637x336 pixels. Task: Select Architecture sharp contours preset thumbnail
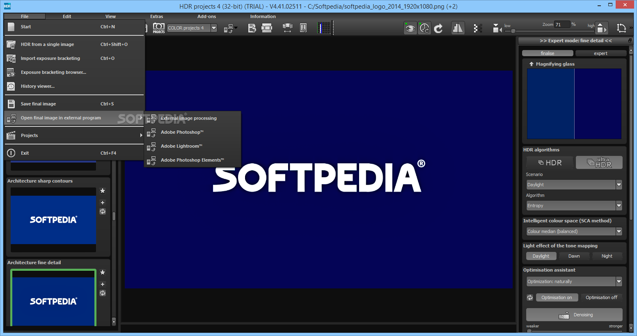(53, 220)
